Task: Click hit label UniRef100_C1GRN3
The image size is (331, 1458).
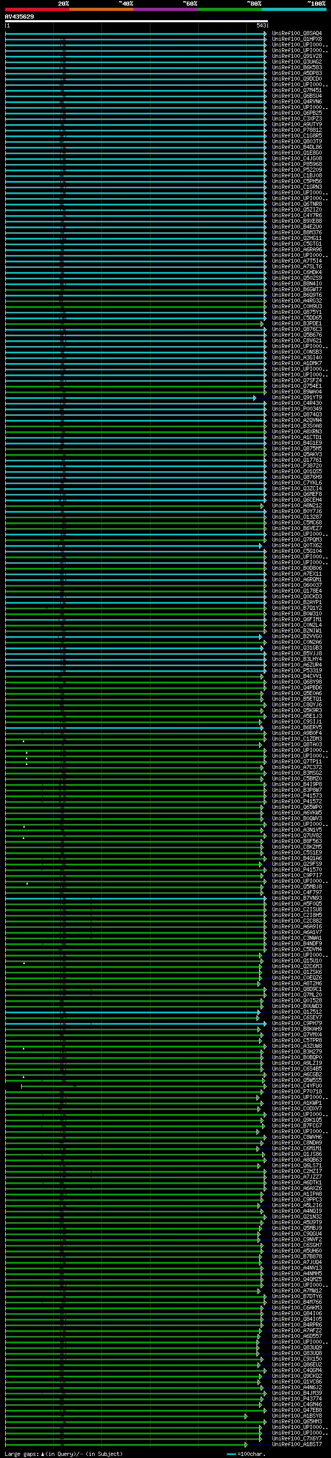Action: (x=297, y=187)
